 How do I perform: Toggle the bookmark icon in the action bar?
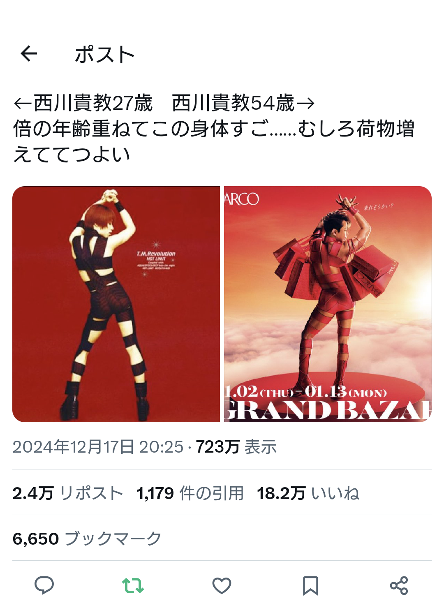(310, 585)
